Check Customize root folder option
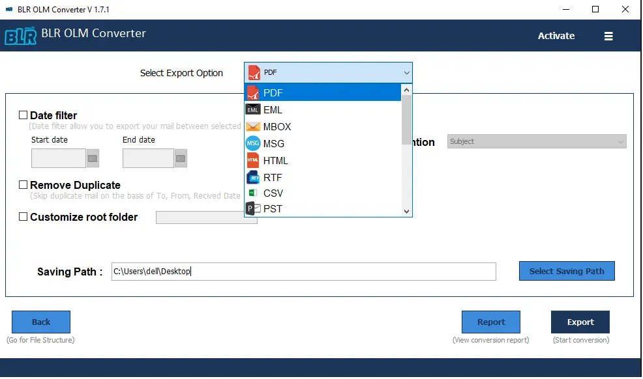This screenshot has width=643, height=379. coord(23,217)
